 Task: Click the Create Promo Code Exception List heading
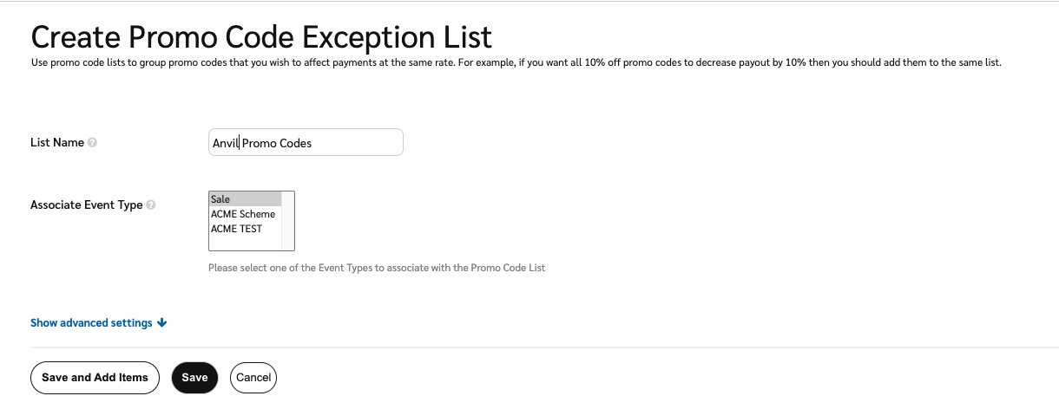[x=261, y=37]
